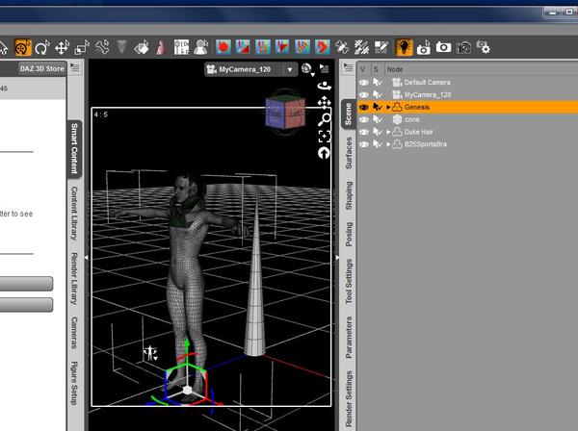This screenshot has width=578, height=431.
Task: Switch to the Surfaces tab
Action: [349, 153]
